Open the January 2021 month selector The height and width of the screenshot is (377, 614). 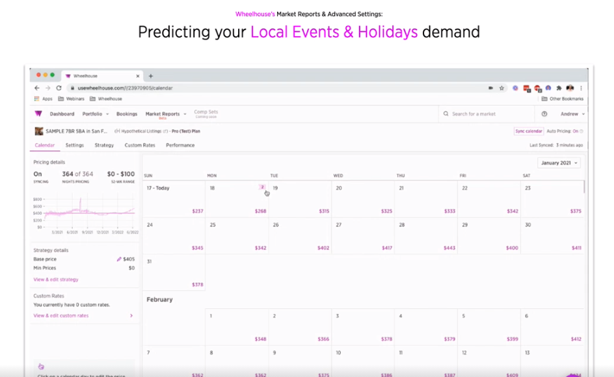pyautogui.click(x=559, y=163)
